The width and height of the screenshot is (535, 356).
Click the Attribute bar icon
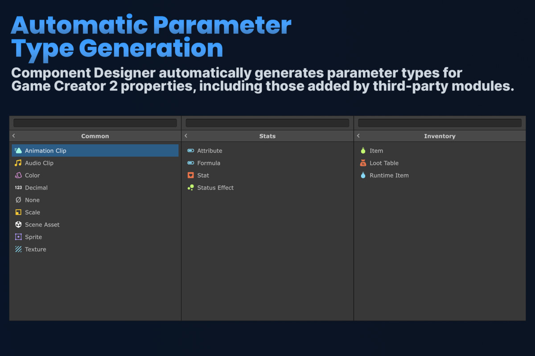(x=191, y=151)
